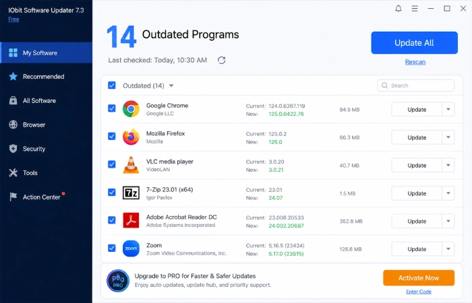
Task: Click the Last checked: Today, 10:30 AM text
Action: point(157,60)
